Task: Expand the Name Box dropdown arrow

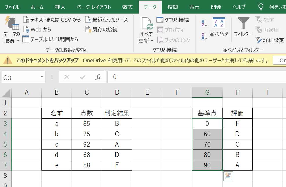Action: click(42, 77)
